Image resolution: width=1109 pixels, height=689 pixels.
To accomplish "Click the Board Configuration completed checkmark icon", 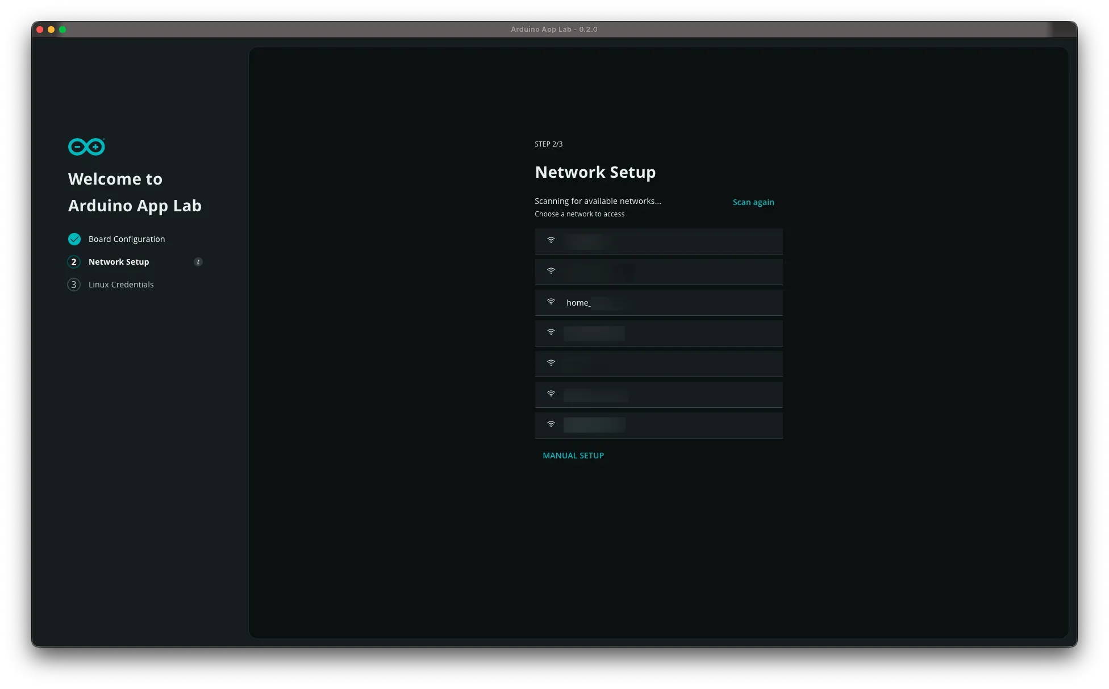I will point(74,239).
